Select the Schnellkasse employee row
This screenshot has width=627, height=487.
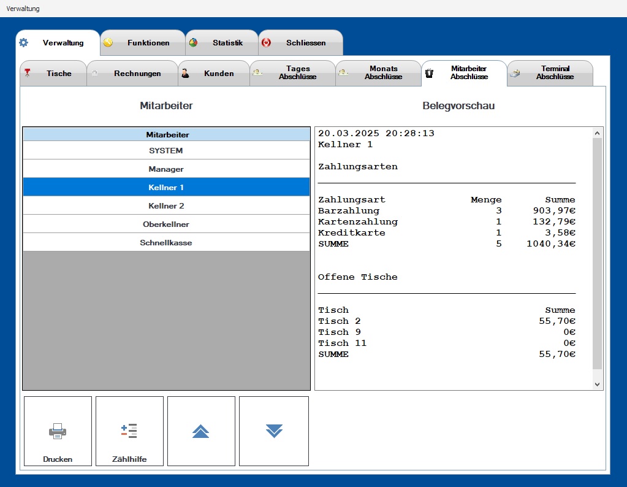[x=166, y=243]
